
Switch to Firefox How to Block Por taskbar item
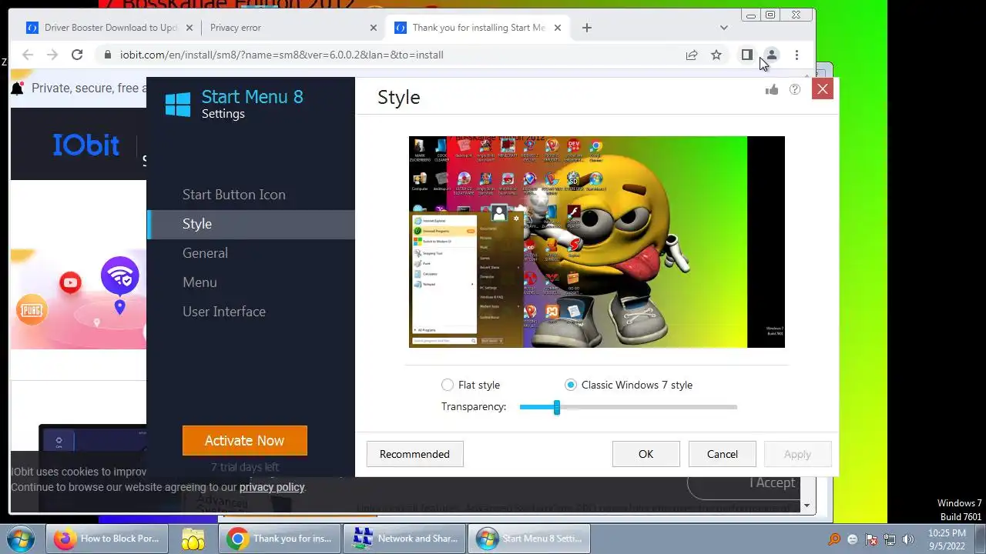coord(106,539)
